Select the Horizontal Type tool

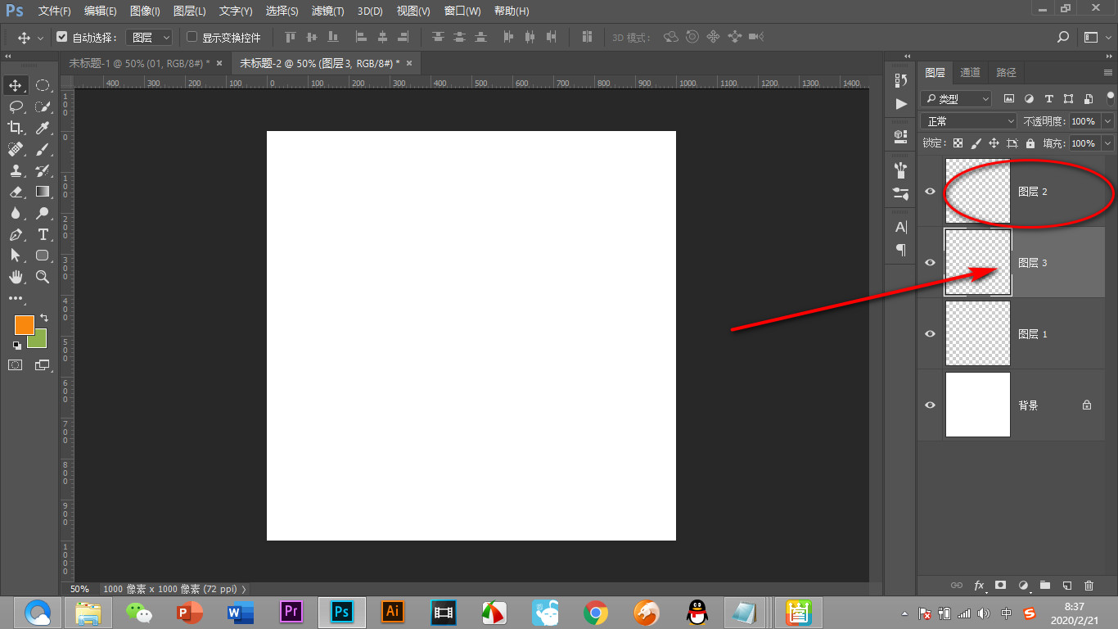coord(43,234)
